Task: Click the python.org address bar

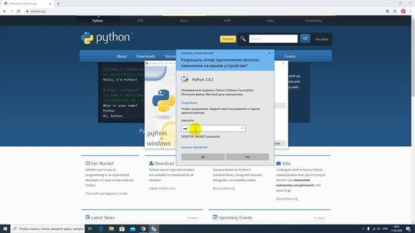Action: (204, 12)
